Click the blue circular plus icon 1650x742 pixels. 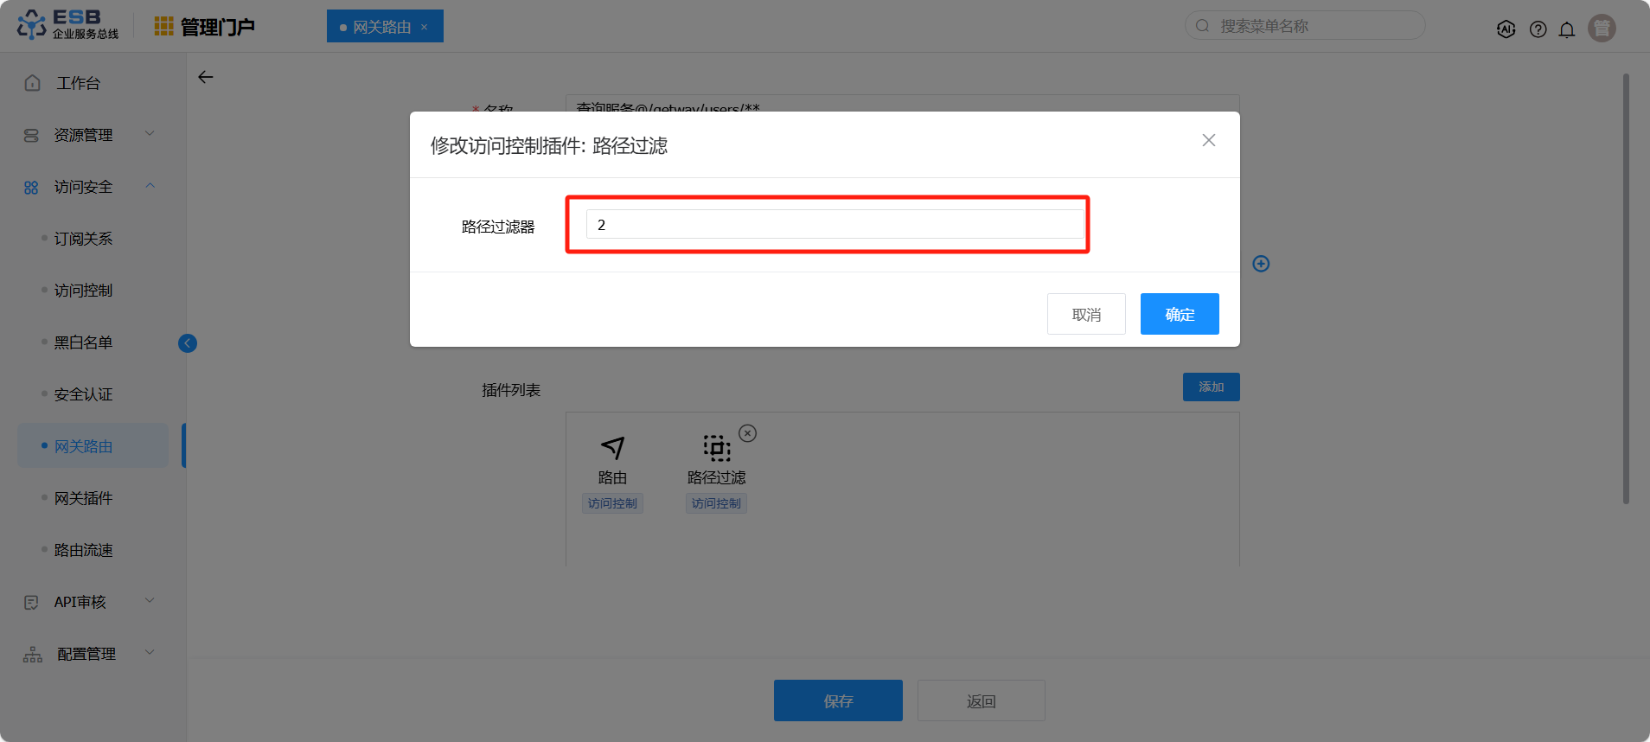point(1261,264)
